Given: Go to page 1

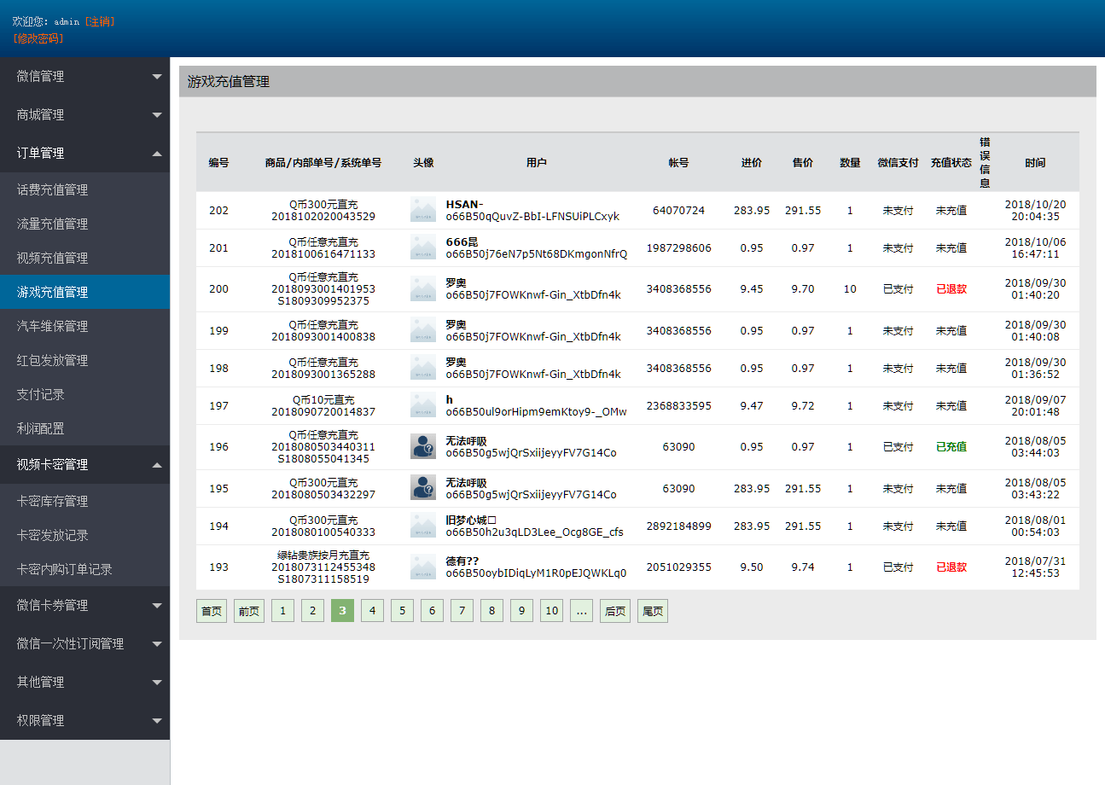Looking at the screenshot, I should click(x=282, y=611).
